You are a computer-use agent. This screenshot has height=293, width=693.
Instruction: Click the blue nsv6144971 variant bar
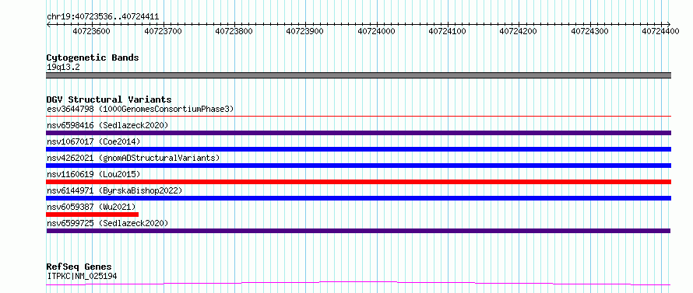tap(358, 198)
